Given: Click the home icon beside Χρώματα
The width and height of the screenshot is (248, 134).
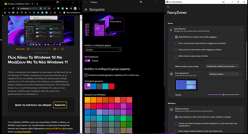Looking at the screenshot, I should [86, 10].
